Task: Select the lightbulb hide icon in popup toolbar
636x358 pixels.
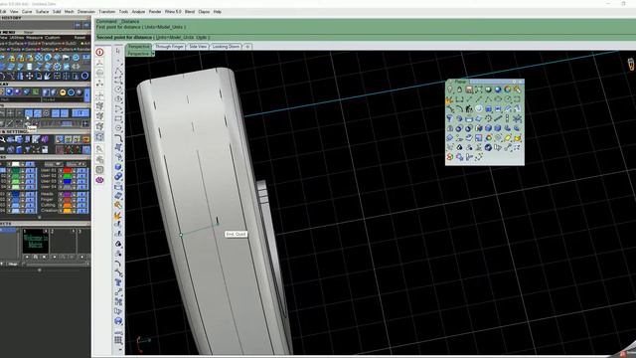Action: (450, 89)
